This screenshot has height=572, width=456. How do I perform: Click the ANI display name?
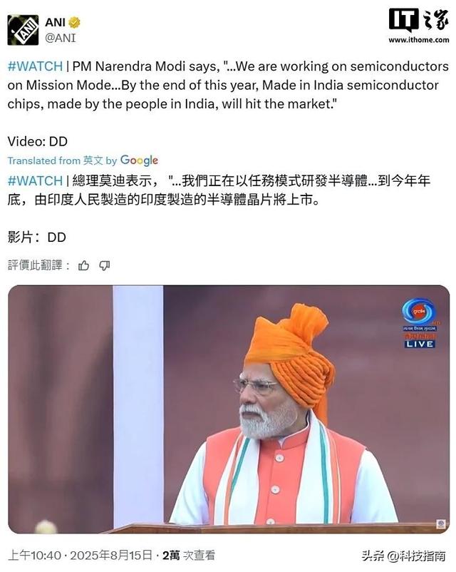[55, 23]
